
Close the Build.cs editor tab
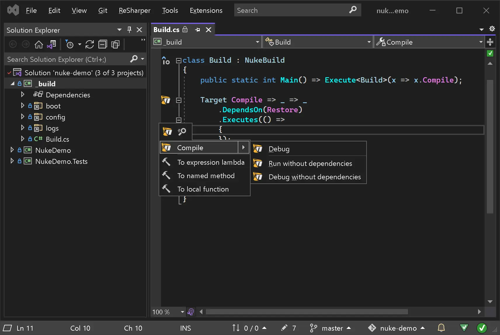point(209,30)
